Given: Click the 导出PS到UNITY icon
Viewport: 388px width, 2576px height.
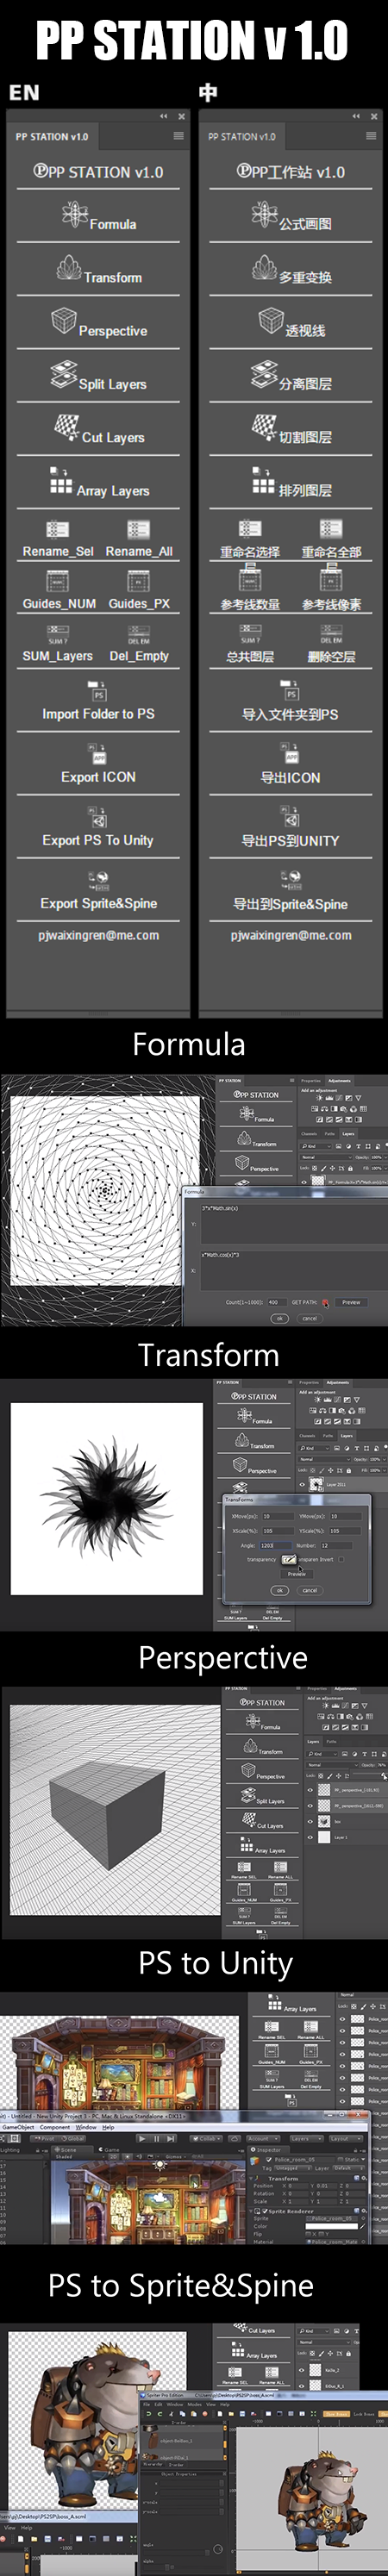Looking at the screenshot, I should point(290,817).
